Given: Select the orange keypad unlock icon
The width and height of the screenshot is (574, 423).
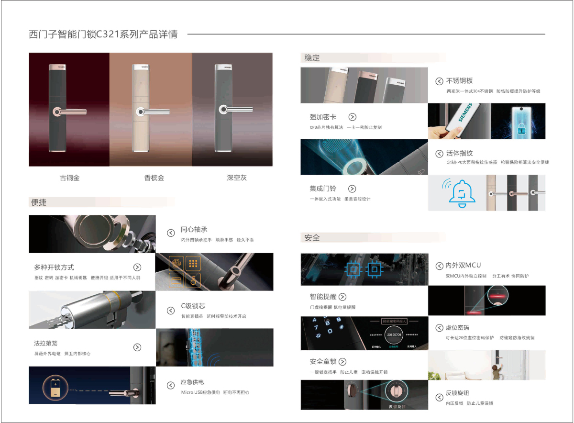Looking at the screenshot, I should [193, 264].
